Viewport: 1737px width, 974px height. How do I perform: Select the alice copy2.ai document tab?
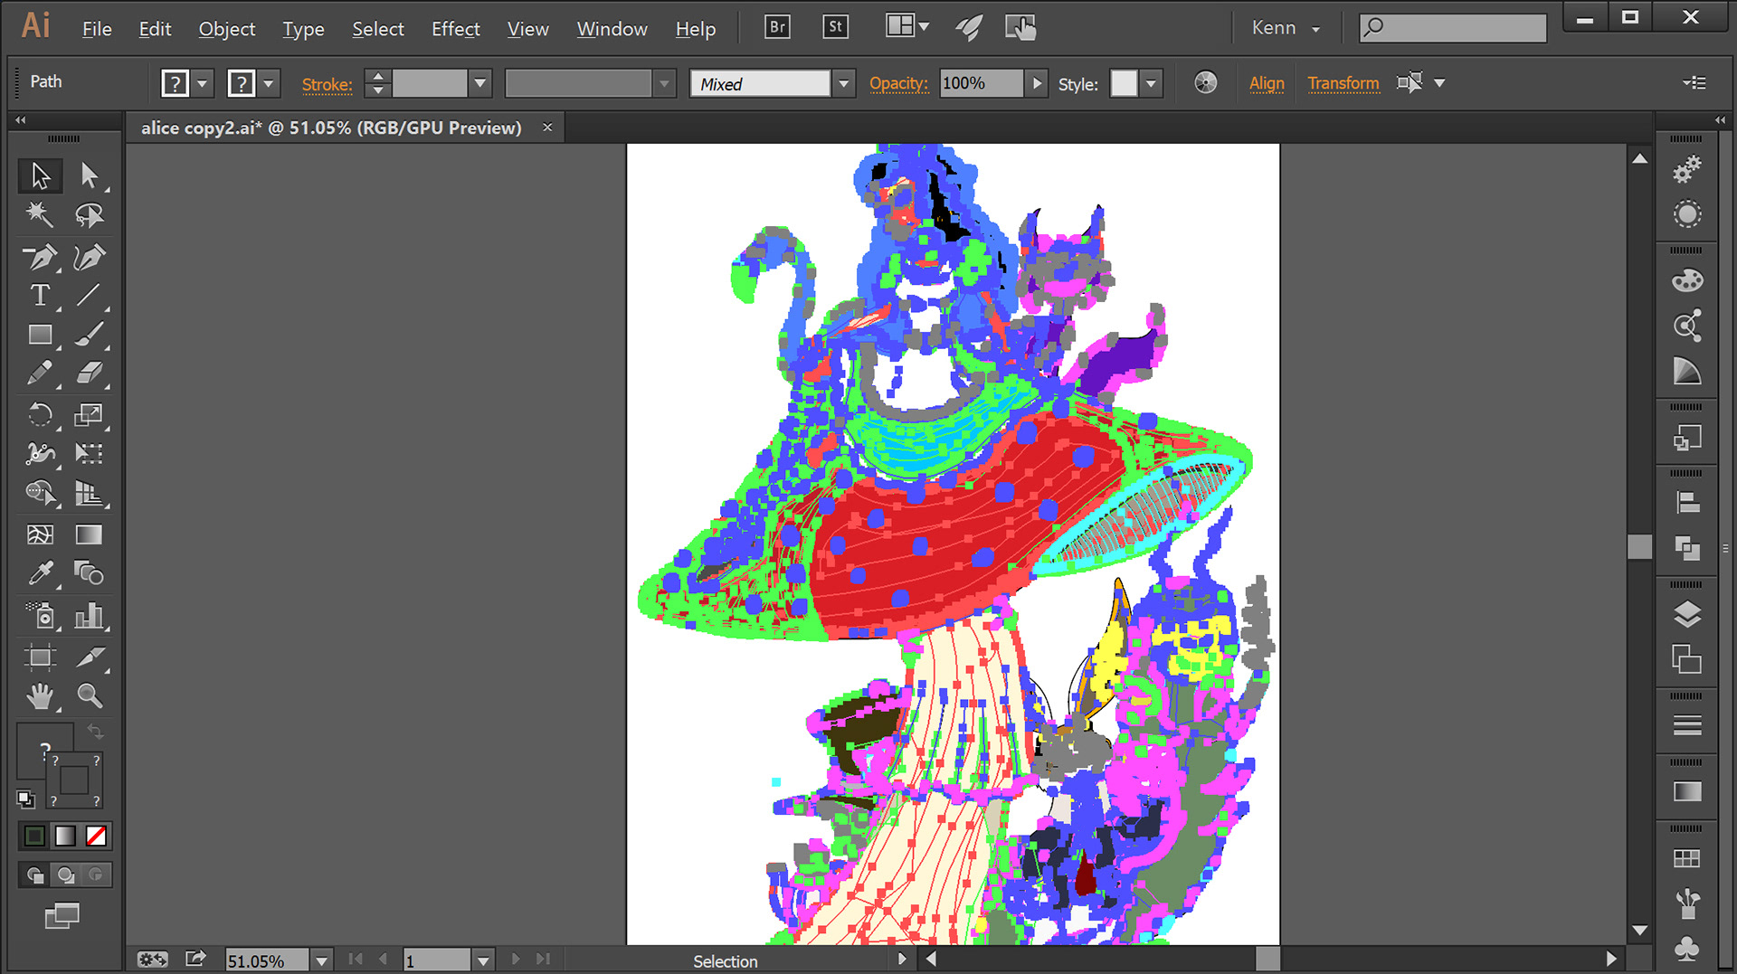[331, 128]
